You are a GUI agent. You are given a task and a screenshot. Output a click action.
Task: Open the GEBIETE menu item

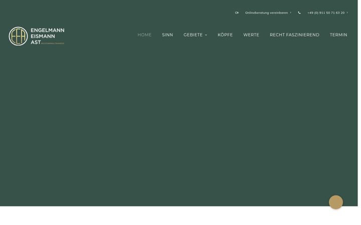tap(193, 35)
